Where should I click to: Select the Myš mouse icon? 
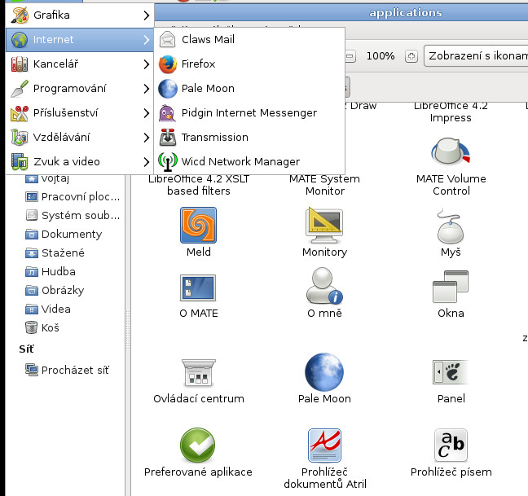tap(451, 226)
